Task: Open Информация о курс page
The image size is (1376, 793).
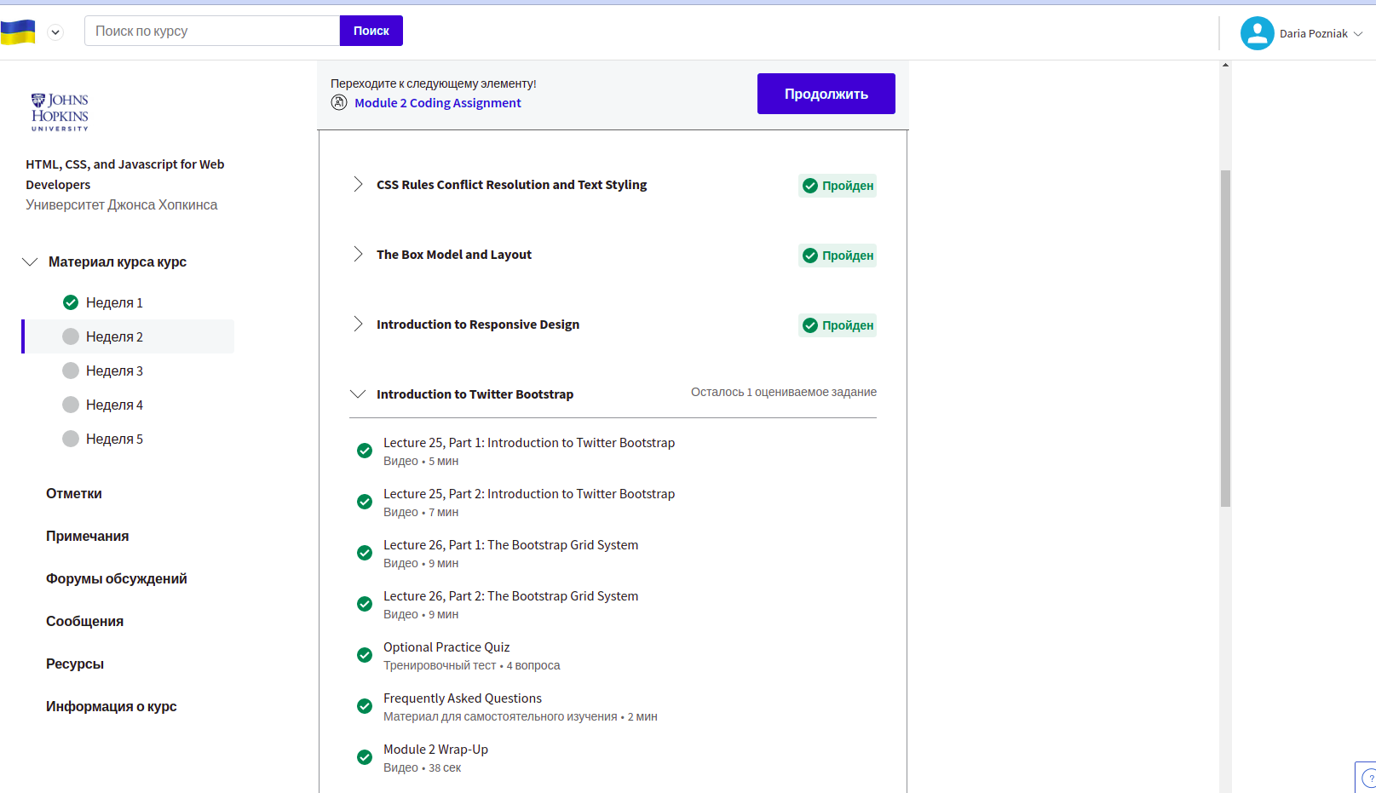Action: click(112, 706)
